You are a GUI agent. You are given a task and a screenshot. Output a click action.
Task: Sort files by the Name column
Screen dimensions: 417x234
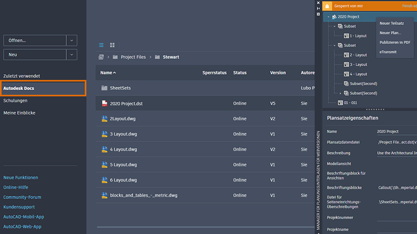tap(108, 73)
